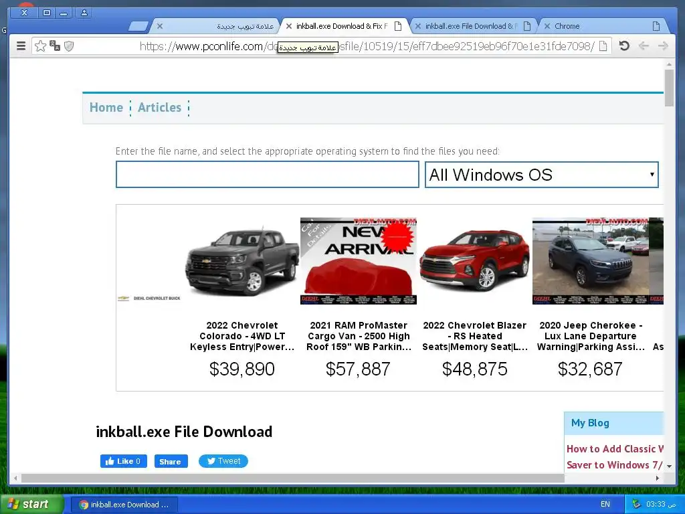The width and height of the screenshot is (685, 514).
Task: Click the inkball.exe File Download heading
Action: (184, 432)
